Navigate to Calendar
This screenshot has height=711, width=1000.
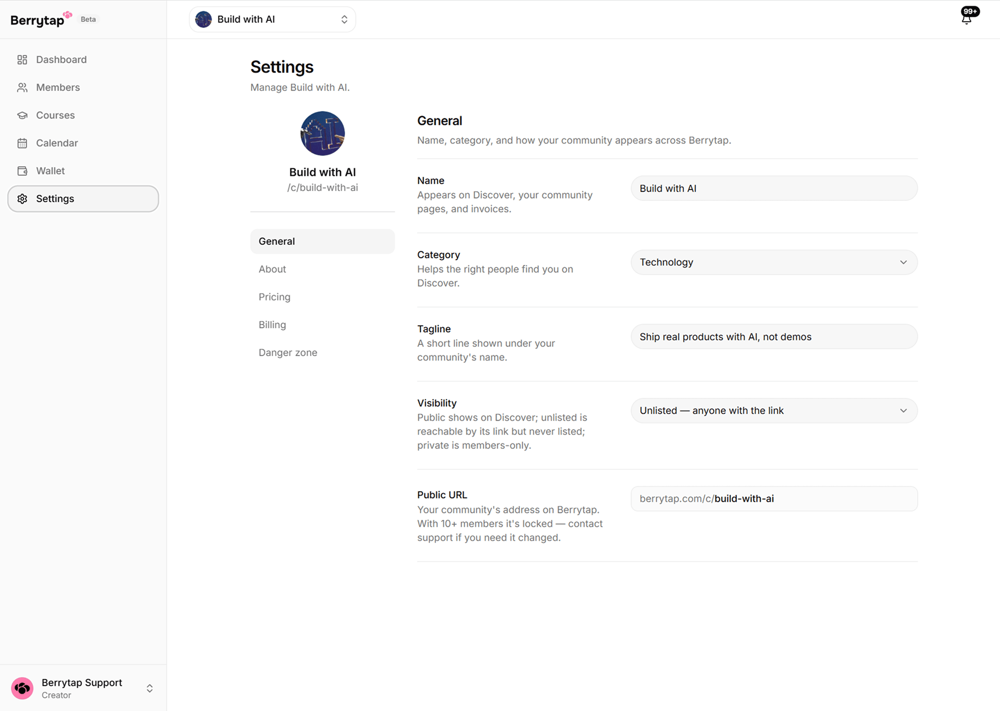click(x=83, y=143)
